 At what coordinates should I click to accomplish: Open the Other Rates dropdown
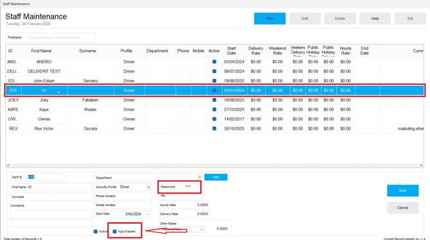pos(202,229)
